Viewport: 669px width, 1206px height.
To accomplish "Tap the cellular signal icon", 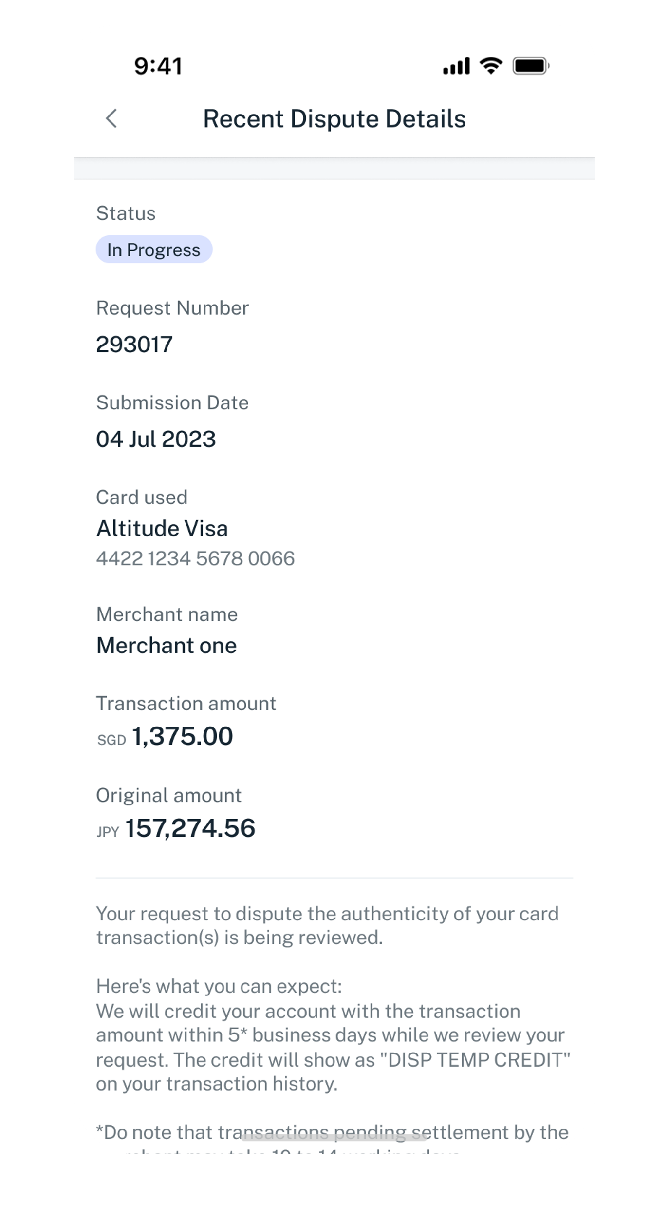I will (456, 66).
